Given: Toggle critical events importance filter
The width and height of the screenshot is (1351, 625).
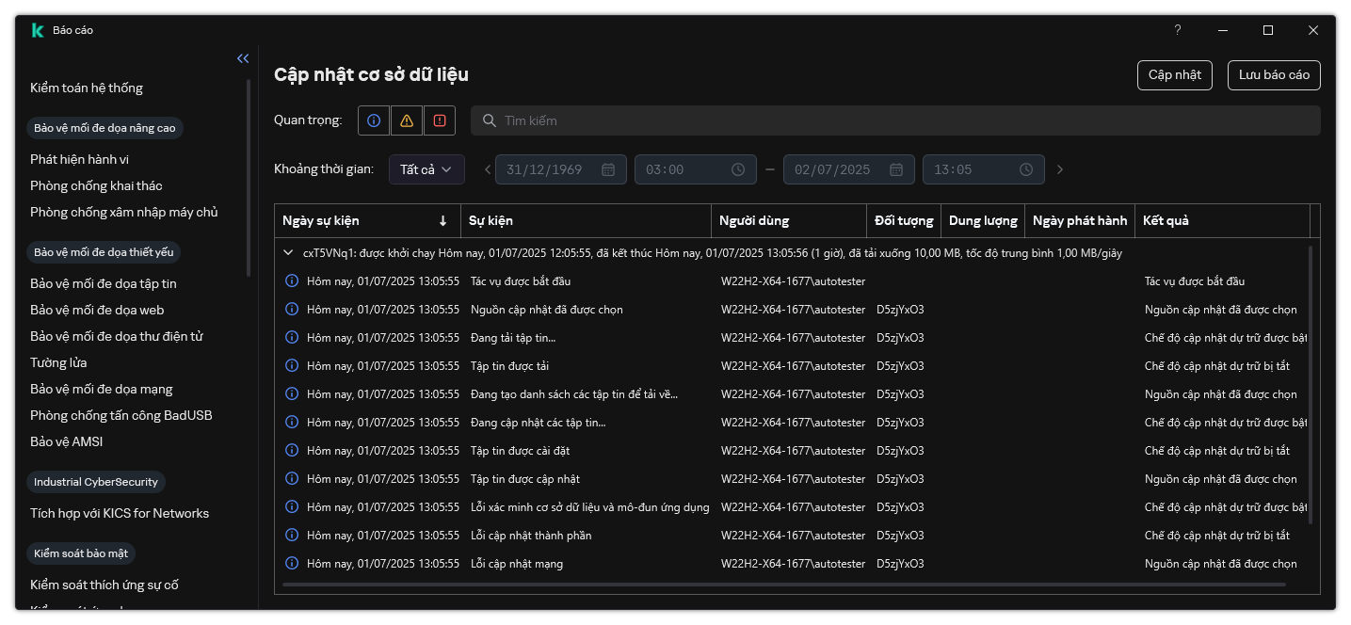Looking at the screenshot, I should pyautogui.click(x=440, y=120).
